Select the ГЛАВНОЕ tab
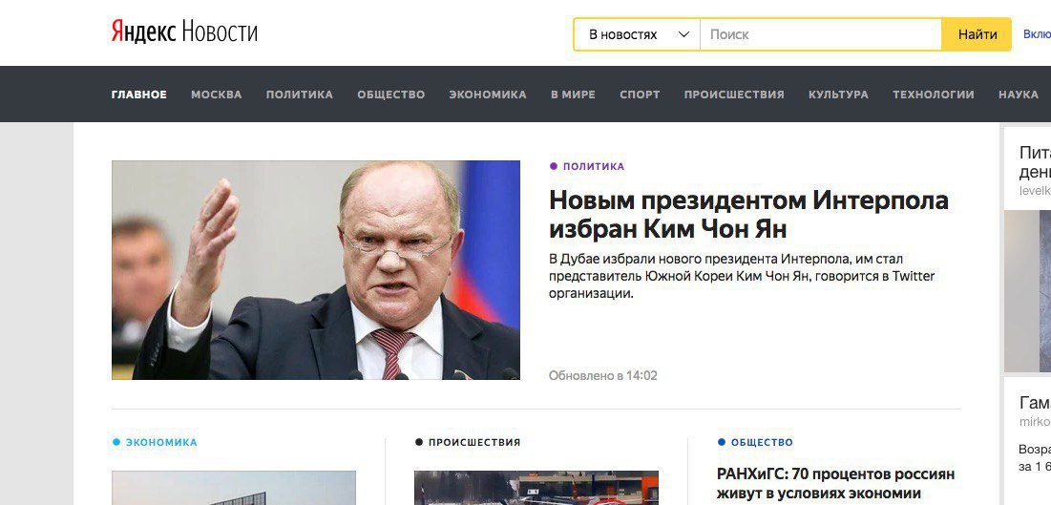Viewport: 1051px width, 505px height. (x=138, y=95)
